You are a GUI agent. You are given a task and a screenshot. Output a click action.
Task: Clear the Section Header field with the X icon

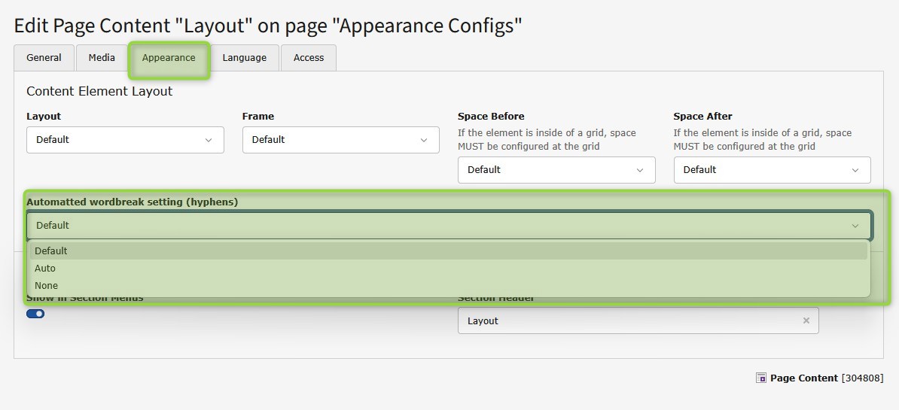point(806,320)
